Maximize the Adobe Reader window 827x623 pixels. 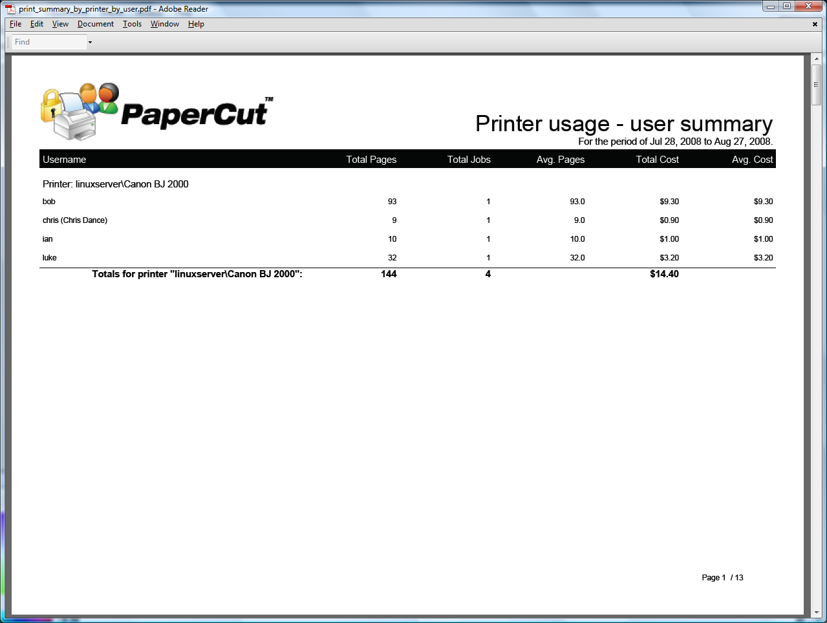pyautogui.click(x=787, y=6)
